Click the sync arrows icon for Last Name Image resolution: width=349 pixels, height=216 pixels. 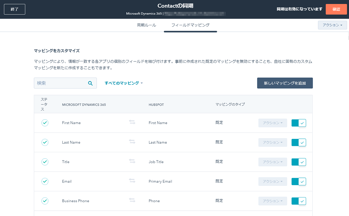click(132, 142)
